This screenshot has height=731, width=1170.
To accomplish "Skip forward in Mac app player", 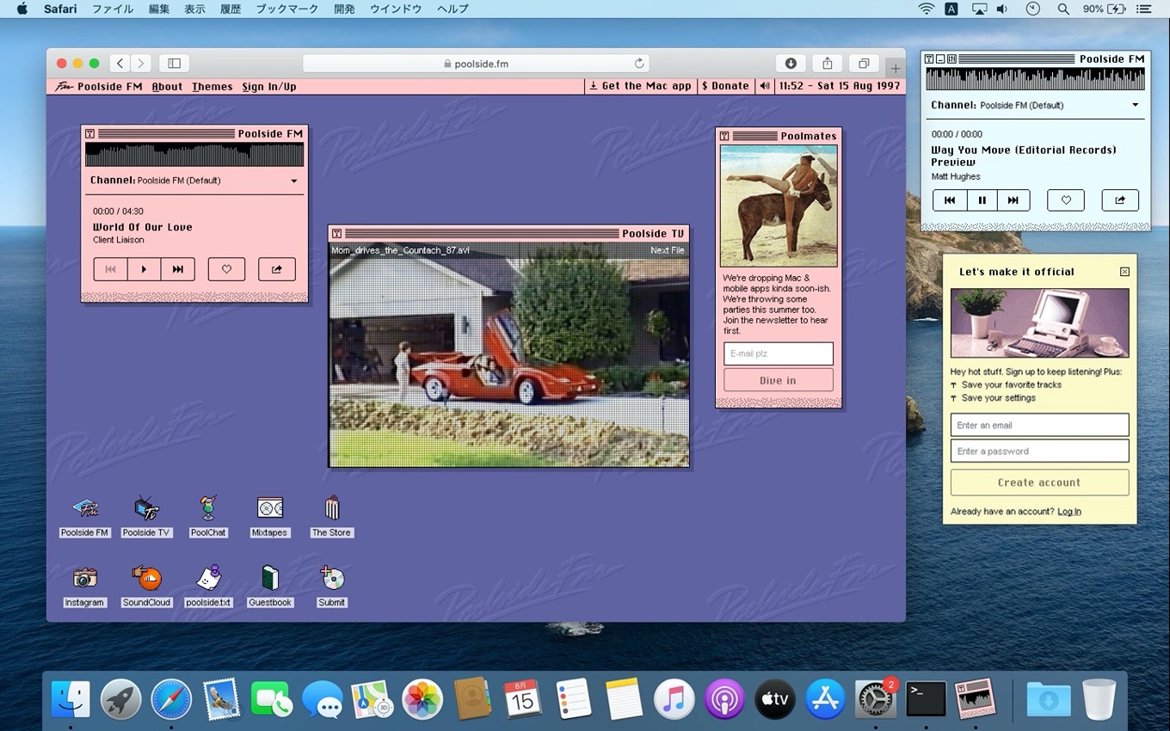I will [x=1013, y=200].
